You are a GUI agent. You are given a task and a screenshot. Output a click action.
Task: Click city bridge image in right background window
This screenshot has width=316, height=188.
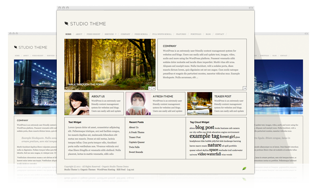pyautogui.click(x=278, y=87)
